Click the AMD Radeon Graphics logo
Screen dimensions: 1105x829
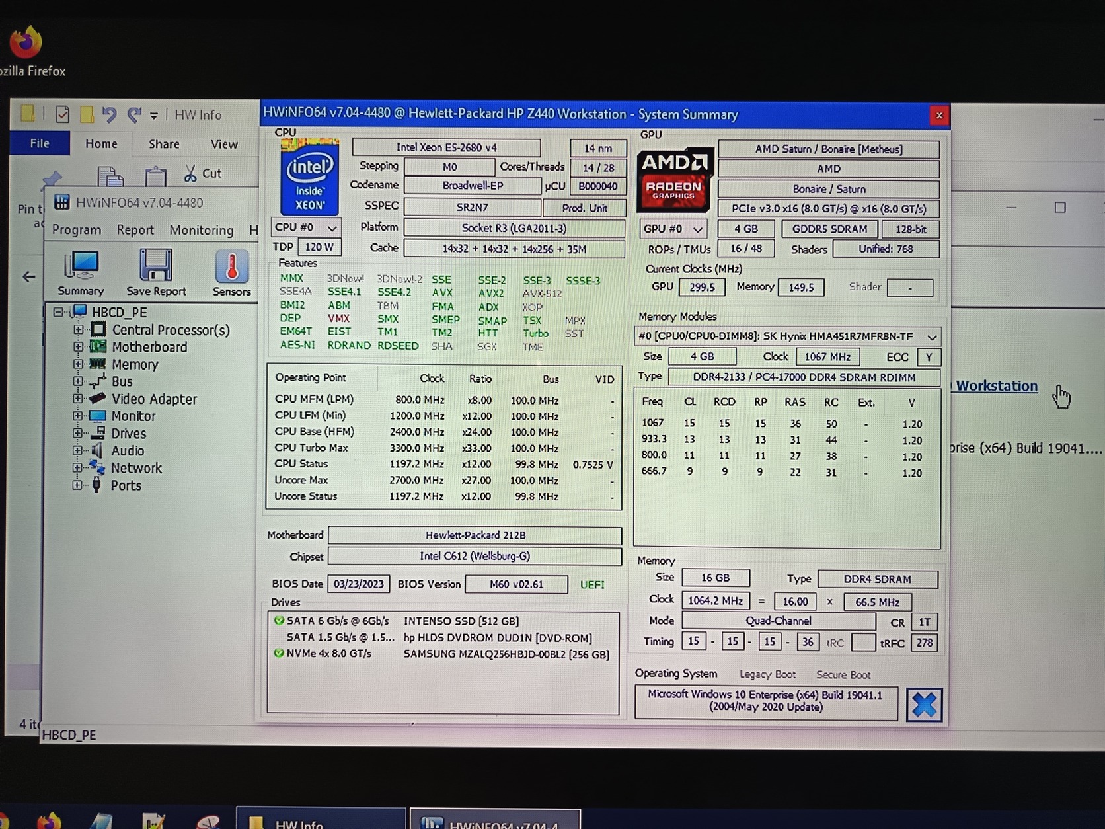click(674, 180)
